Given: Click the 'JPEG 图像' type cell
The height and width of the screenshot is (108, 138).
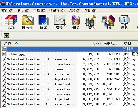Looking at the screenshot, I should tap(131, 54).
